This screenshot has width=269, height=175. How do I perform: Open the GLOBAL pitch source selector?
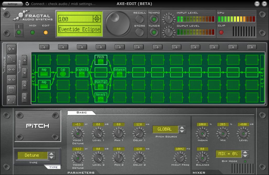pos(165,129)
